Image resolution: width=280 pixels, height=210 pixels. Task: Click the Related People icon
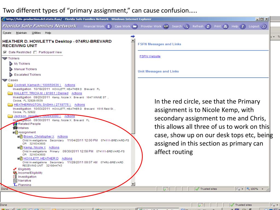(x=15, y=124)
